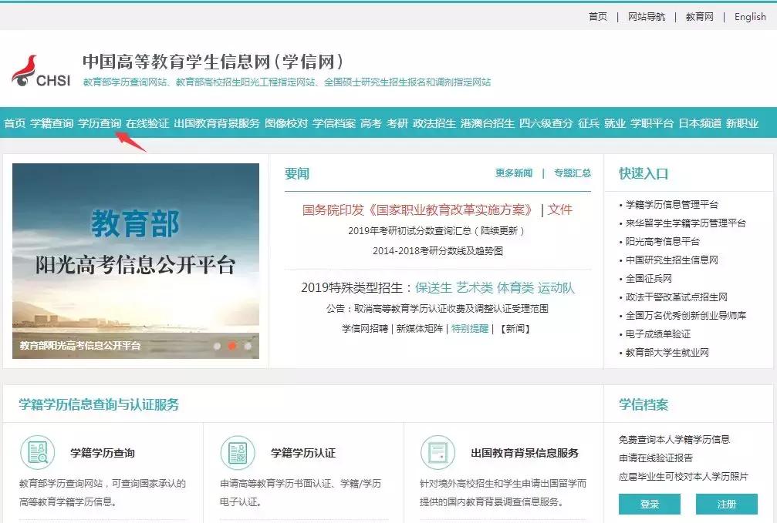Select 在线验证 from the navigation menu
The width and height of the screenshot is (777, 523).
(x=146, y=122)
